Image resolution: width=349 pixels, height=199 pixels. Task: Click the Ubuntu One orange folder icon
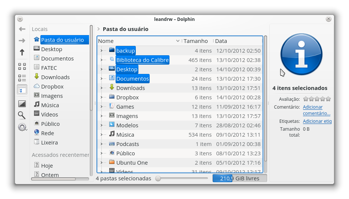tap(112, 162)
